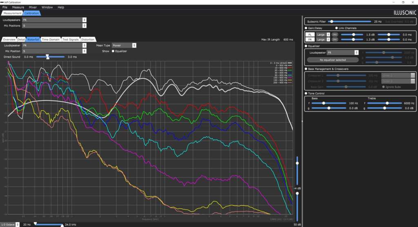418x227 pixels.
Task: Open the Mean Type Power dropdown
Action: 124,45
